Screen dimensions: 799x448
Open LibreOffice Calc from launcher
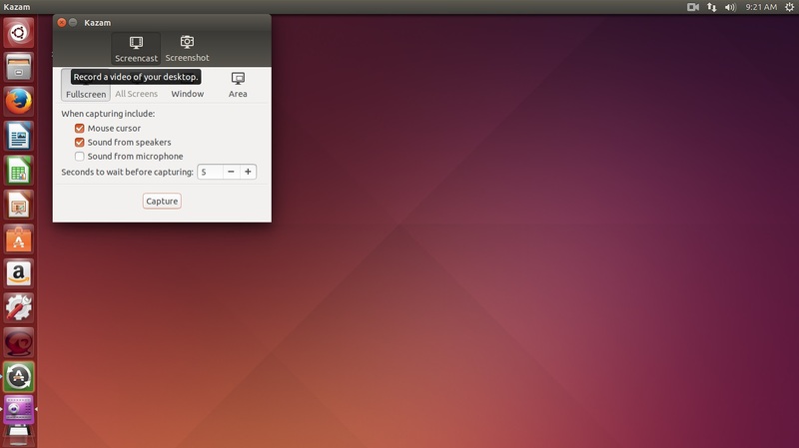coord(19,171)
